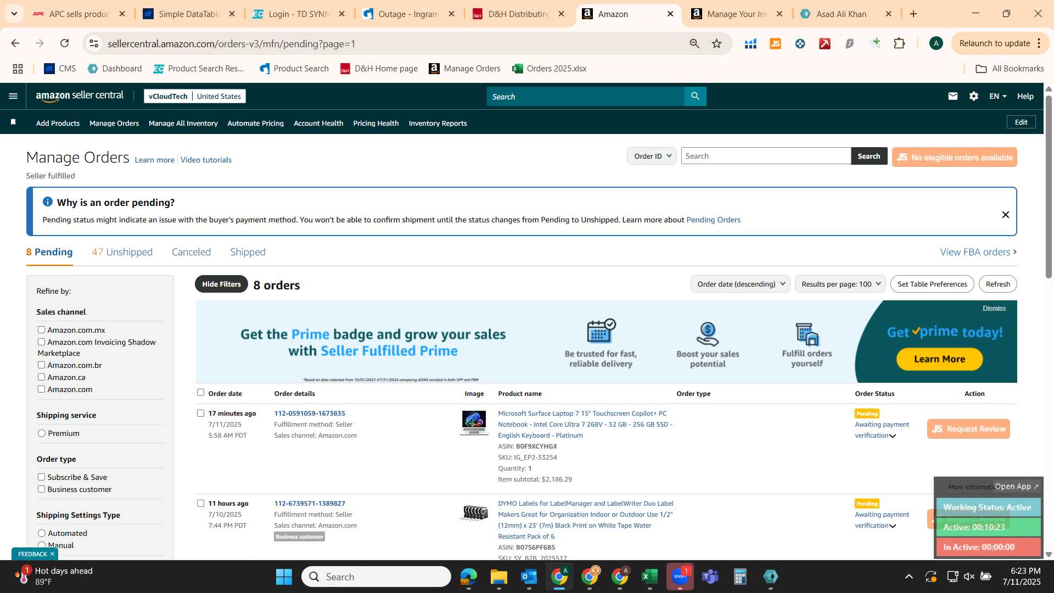Click the bookmark flag in navigation bar

click(x=13, y=122)
